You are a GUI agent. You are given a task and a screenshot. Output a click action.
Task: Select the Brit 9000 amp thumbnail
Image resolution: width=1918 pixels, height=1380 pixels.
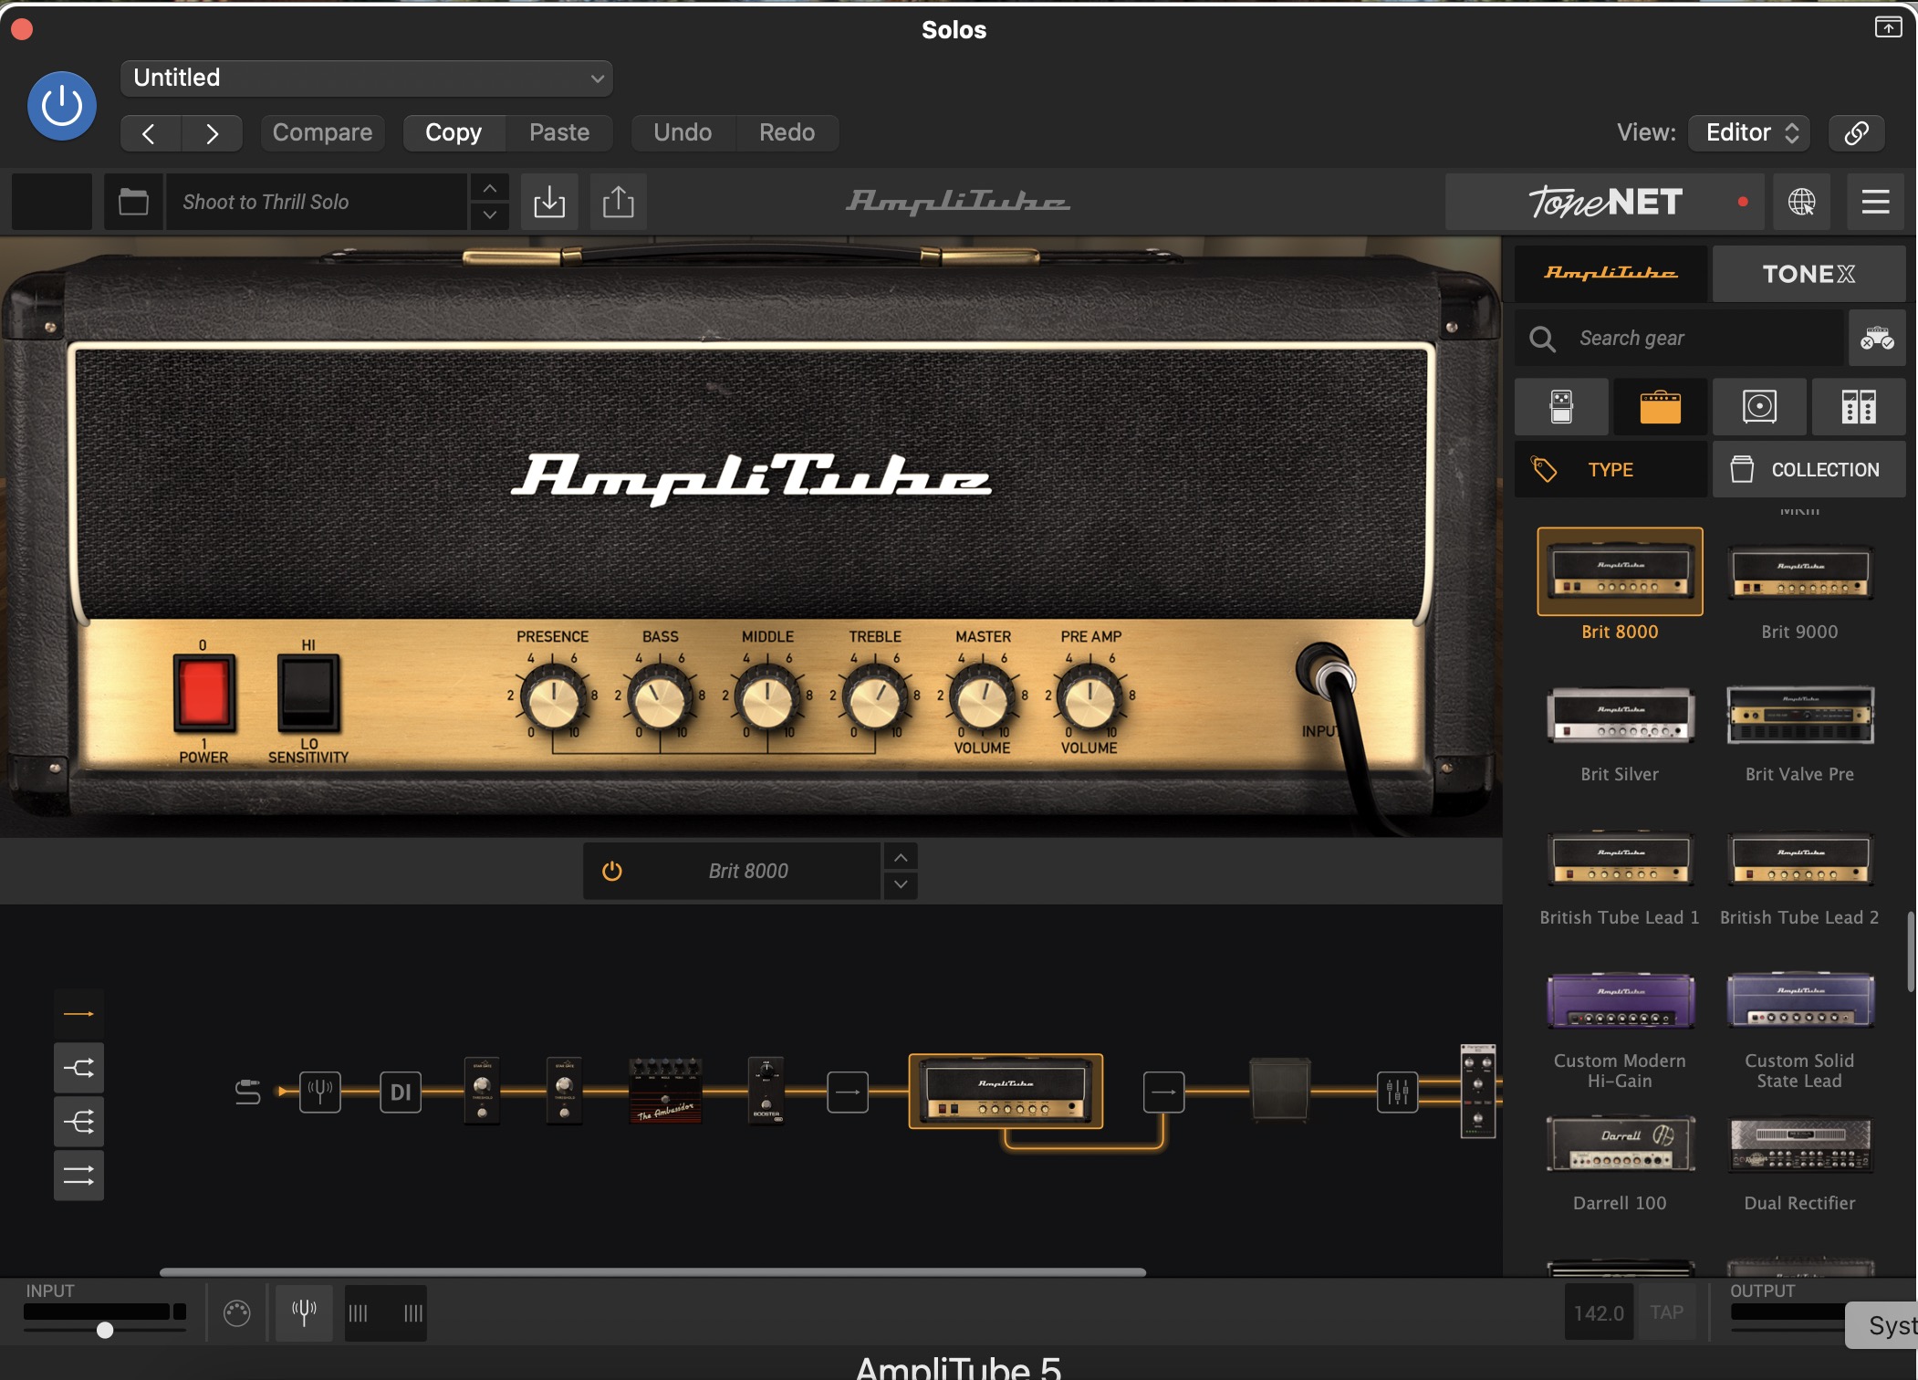click(x=1799, y=571)
